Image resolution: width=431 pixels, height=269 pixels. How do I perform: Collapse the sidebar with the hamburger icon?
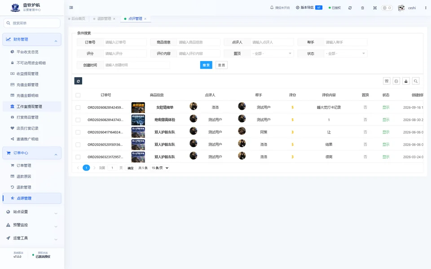coord(71,8)
